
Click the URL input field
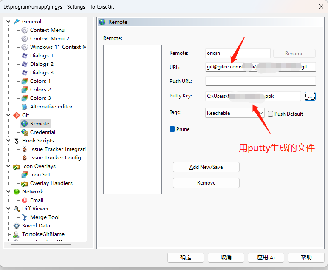coord(260,67)
